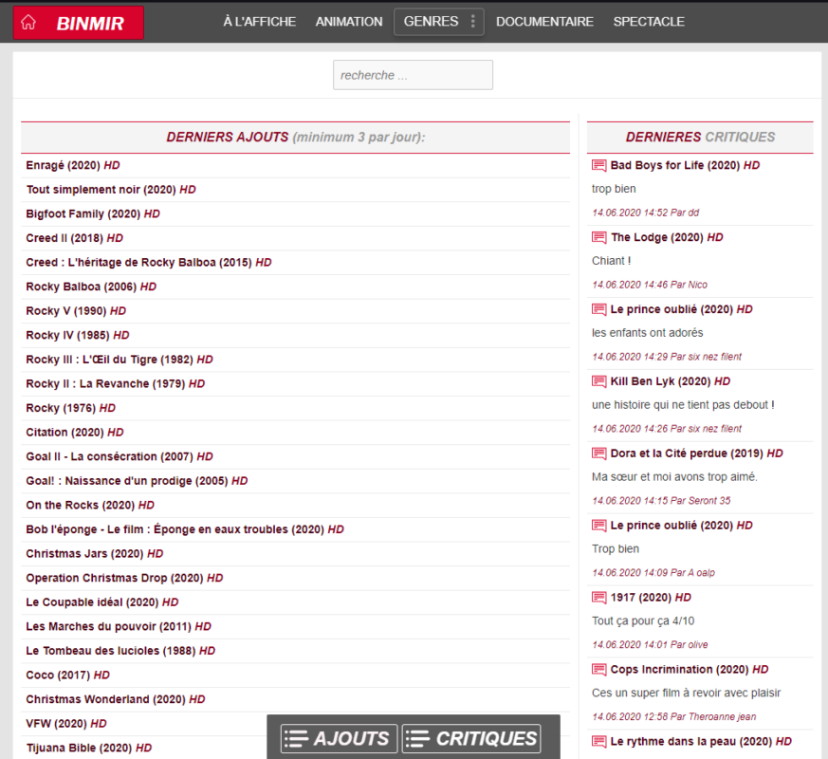Click the home icon in BINMIR logo
828x759 pixels.
28,22
